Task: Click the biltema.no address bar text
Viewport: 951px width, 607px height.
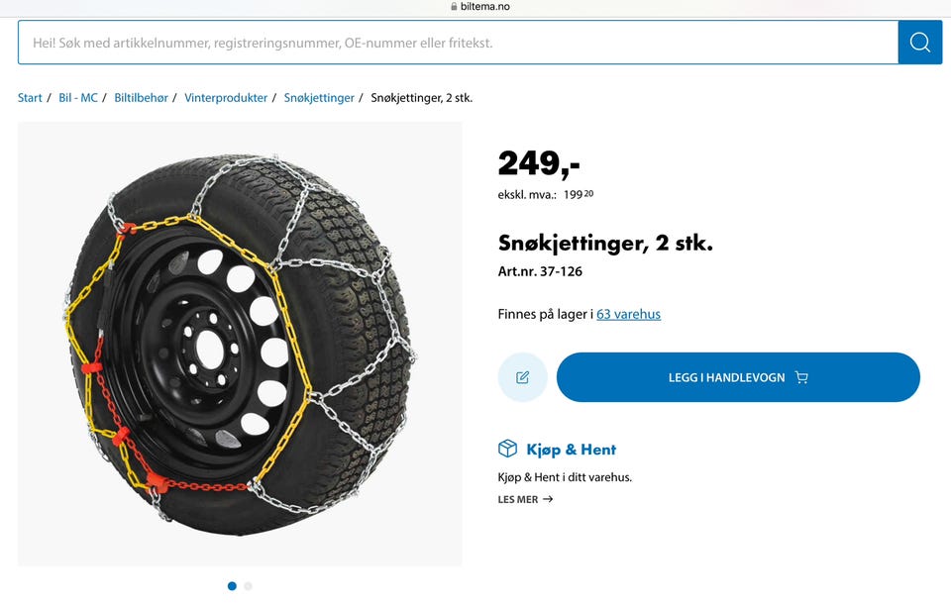Action: coord(485,7)
